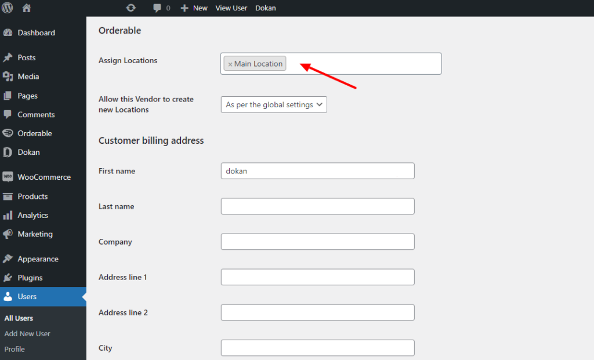Go to Add New User
The image size is (594, 360).
(x=27, y=333)
